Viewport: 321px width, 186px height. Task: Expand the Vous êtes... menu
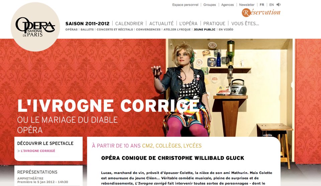(x=245, y=23)
